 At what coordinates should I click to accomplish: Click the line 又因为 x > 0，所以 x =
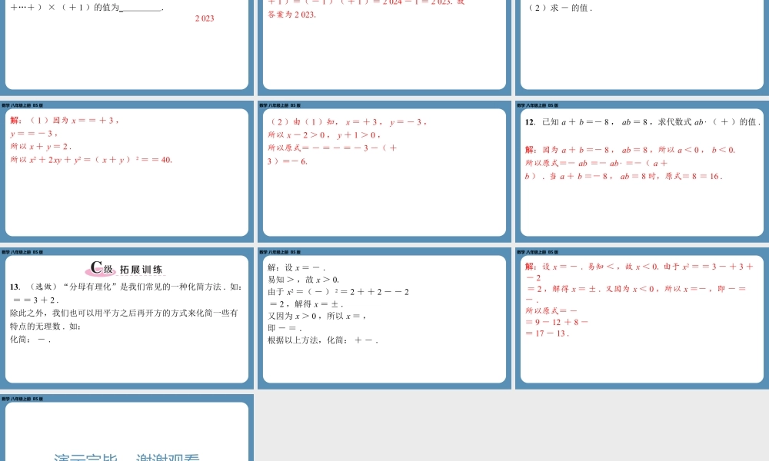click(x=316, y=316)
